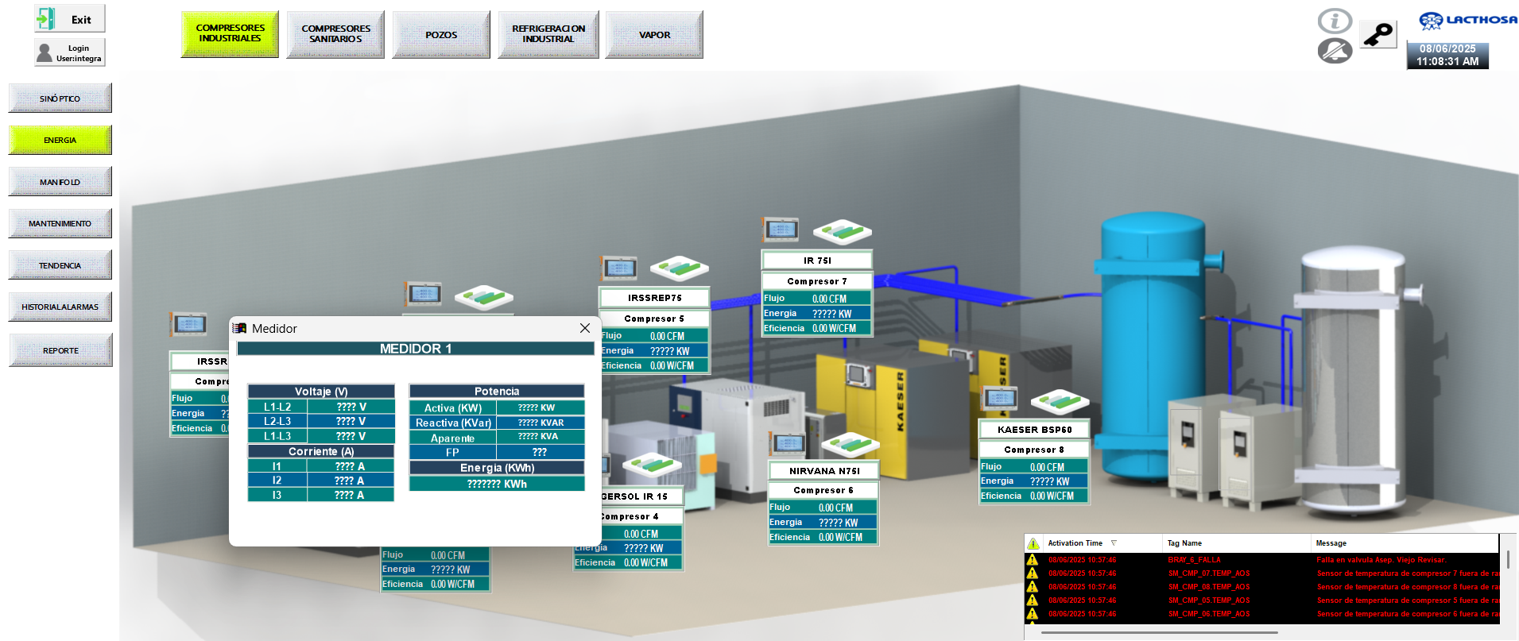Open the trend chart icon above INGERSOL IR 15
The height and width of the screenshot is (641, 1519).
click(x=652, y=465)
